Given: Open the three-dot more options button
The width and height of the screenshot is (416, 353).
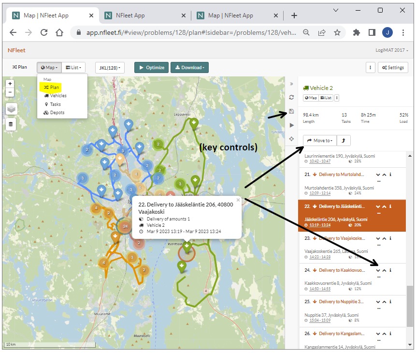Looking at the screenshot, I should pyautogui.click(x=371, y=68).
